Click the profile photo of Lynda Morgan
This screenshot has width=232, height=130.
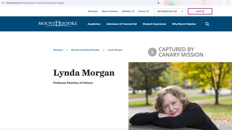click(x=180, y=96)
